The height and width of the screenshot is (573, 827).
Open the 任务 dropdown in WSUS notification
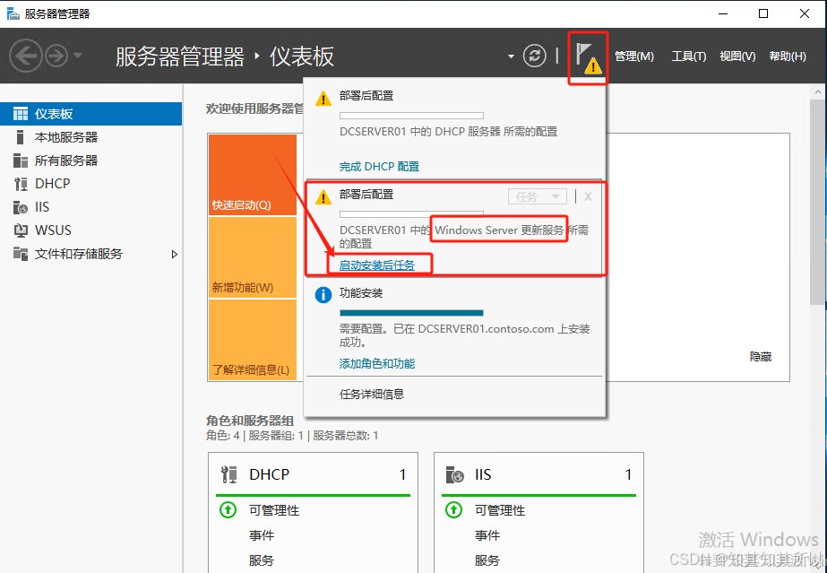(538, 196)
